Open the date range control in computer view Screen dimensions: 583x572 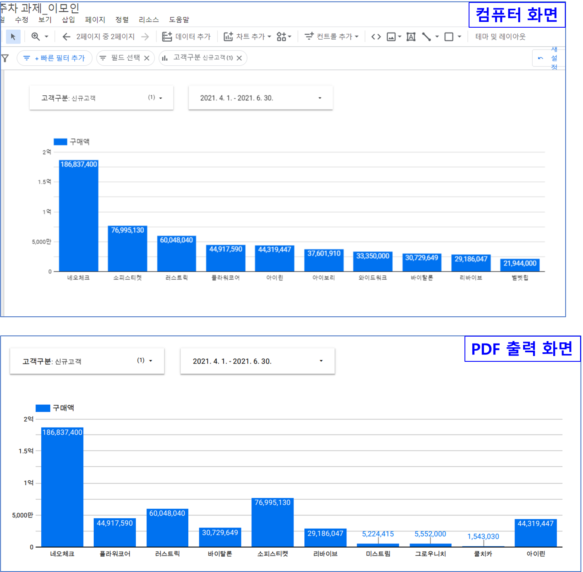[261, 98]
